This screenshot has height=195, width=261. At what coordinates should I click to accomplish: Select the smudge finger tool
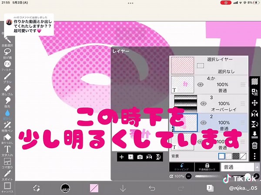coord(7,102)
